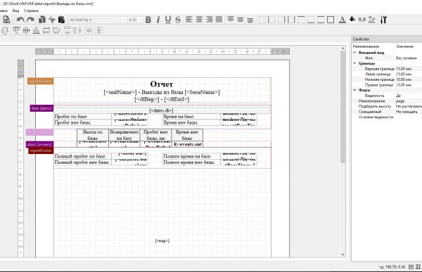Apply all outer borders
422x272 pixels.
(x=331, y=20)
